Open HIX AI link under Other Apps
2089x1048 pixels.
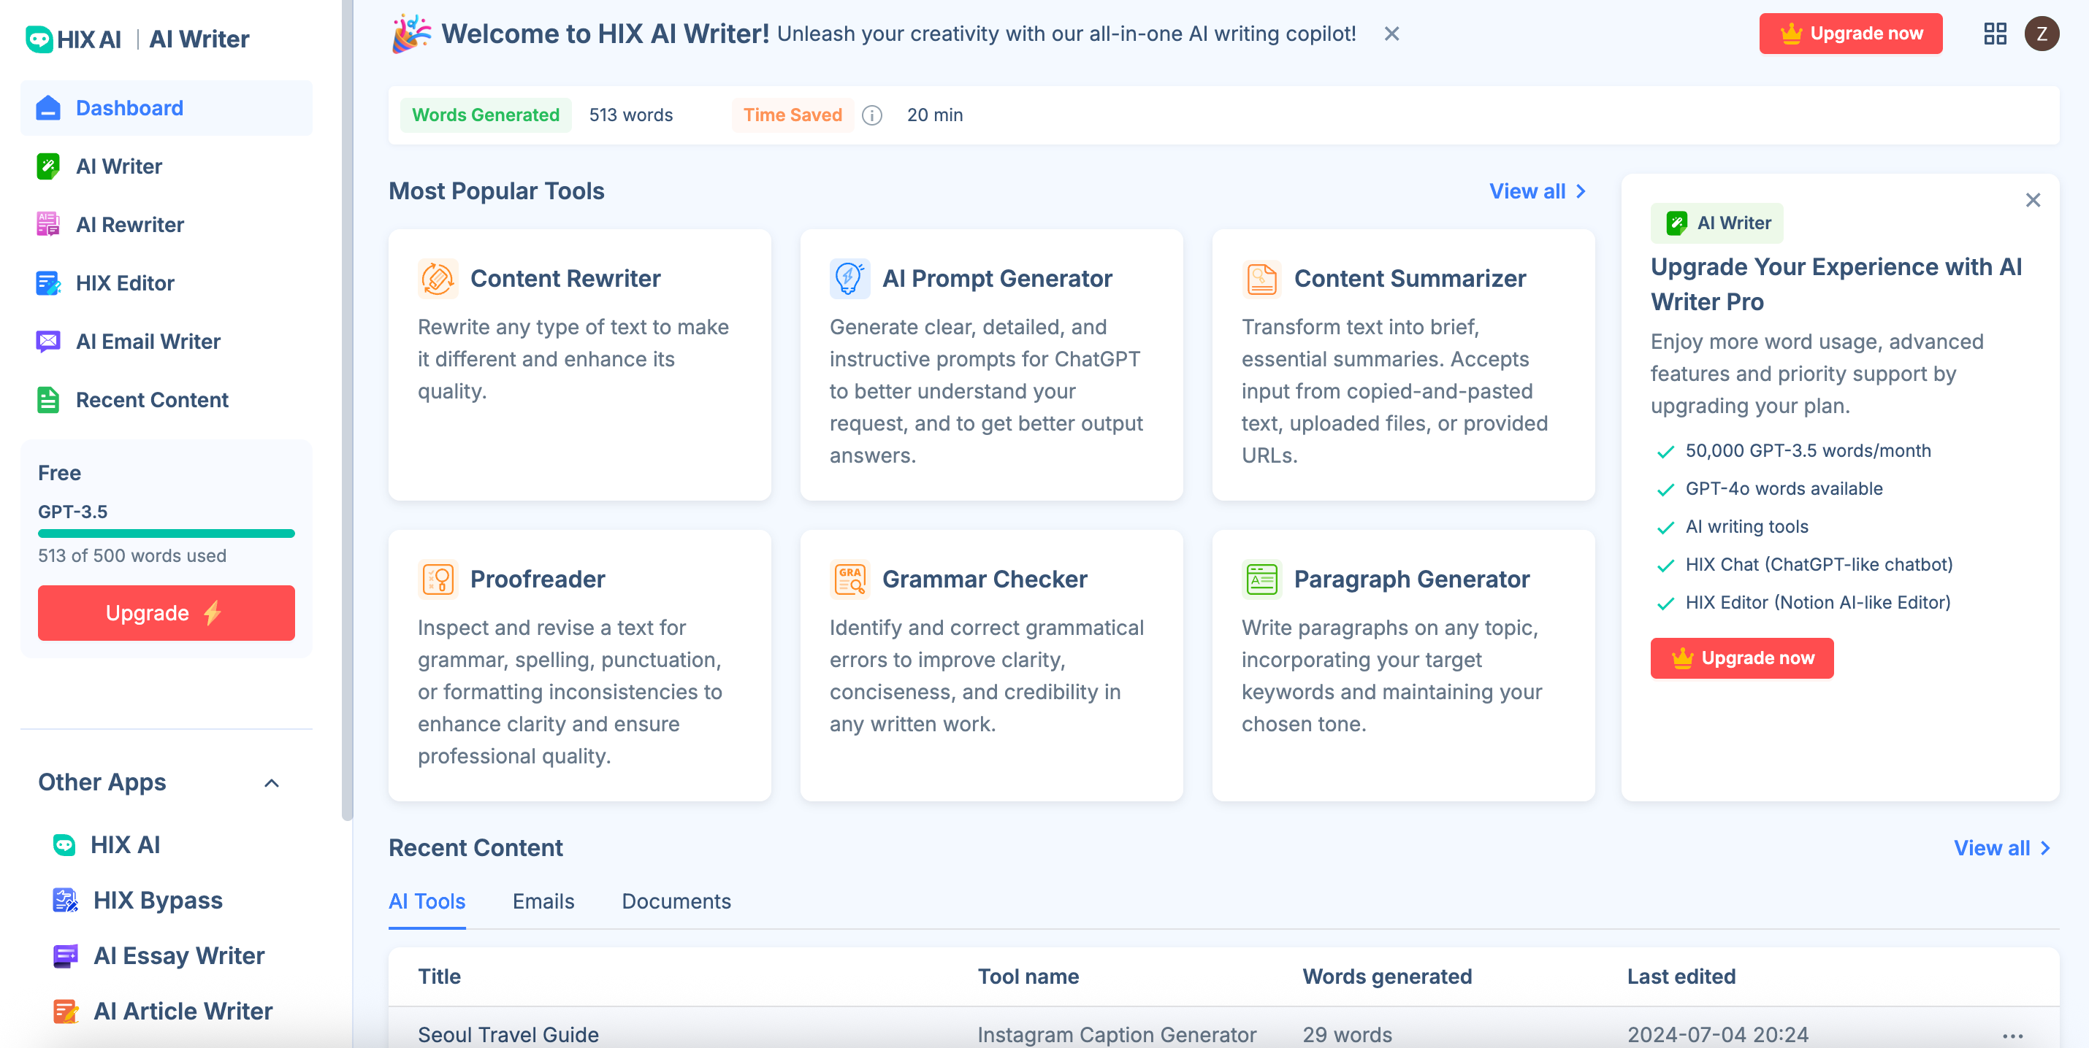point(125,844)
